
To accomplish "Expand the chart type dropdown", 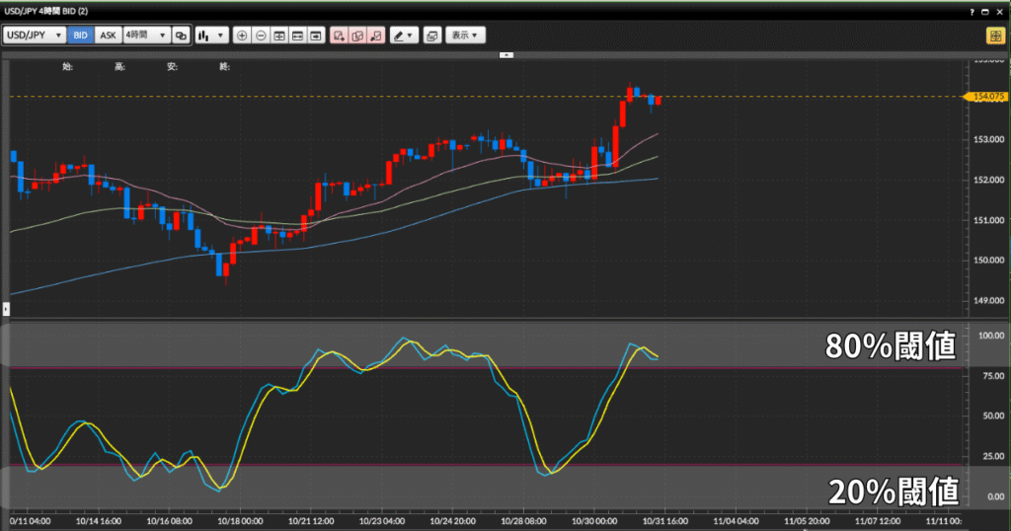I will (x=211, y=36).
